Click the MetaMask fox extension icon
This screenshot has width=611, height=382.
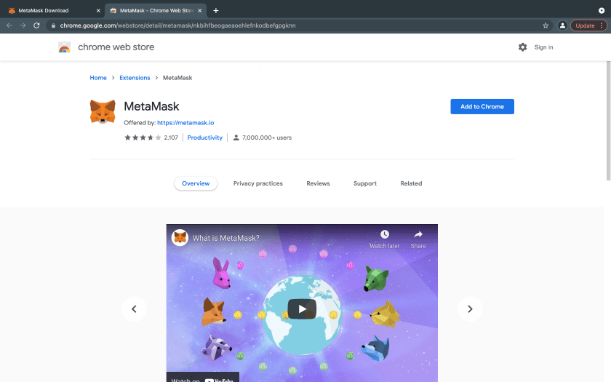103,111
